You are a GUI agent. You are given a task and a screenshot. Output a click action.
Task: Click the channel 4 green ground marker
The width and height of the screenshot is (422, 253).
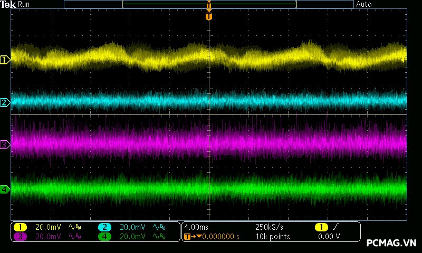coord(5,189)
